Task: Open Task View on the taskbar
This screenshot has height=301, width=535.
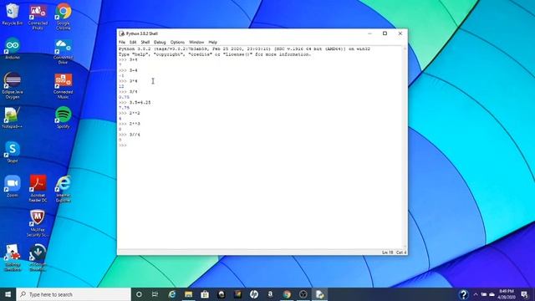Action: tap(155, 294)
